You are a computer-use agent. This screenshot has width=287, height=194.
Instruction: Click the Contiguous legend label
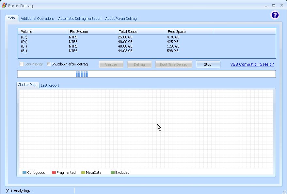coord(36,173)
